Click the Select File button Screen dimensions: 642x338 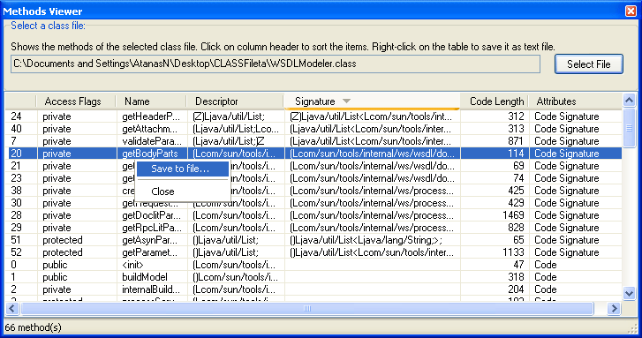[589, 64]
